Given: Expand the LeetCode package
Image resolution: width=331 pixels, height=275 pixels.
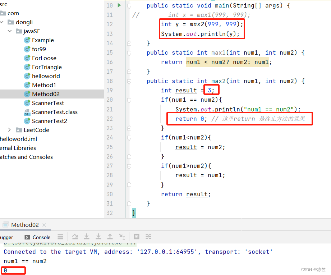Looking at the screenshot, I should (x=9, y=130).
